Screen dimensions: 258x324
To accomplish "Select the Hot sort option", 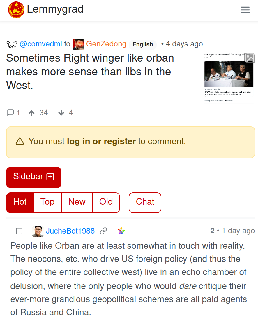I will (20, 203).
